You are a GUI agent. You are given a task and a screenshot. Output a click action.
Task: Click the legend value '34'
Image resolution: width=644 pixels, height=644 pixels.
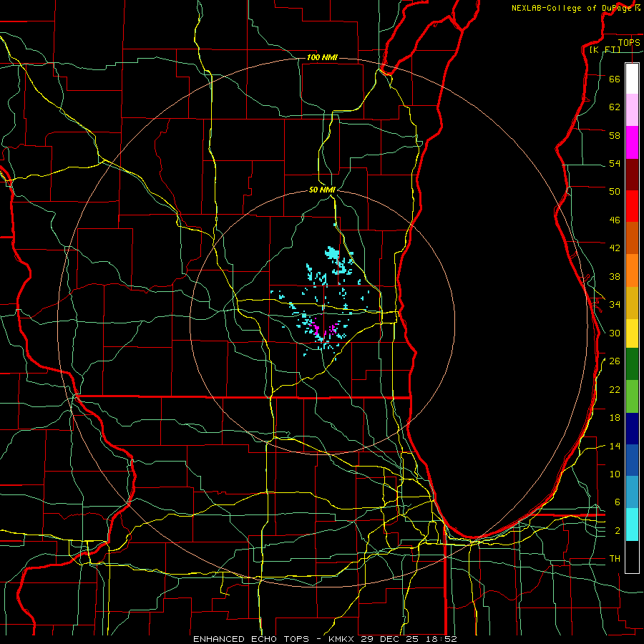click(615, 305)
